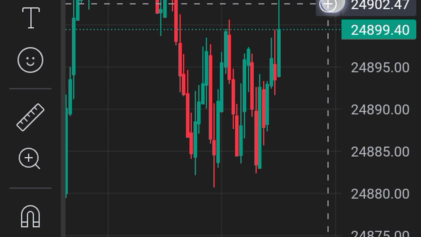The height and width of the screenshot is (237, 421).
Task: Click the 24885.00 price axis label
Action: coord(380,152)
